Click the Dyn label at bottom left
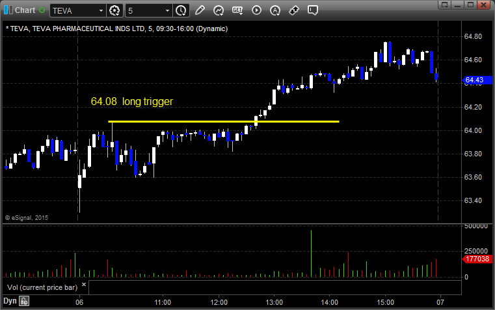This screenshot has height=310, width=495. pos(10,301)
